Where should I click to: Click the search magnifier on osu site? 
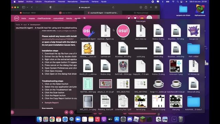click(x=85, y=18)
